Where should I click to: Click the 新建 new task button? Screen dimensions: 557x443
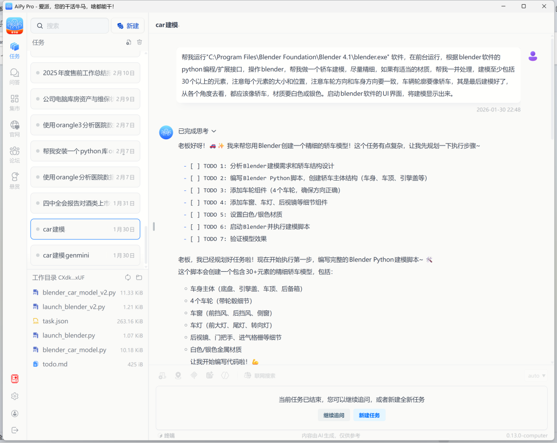128,26
